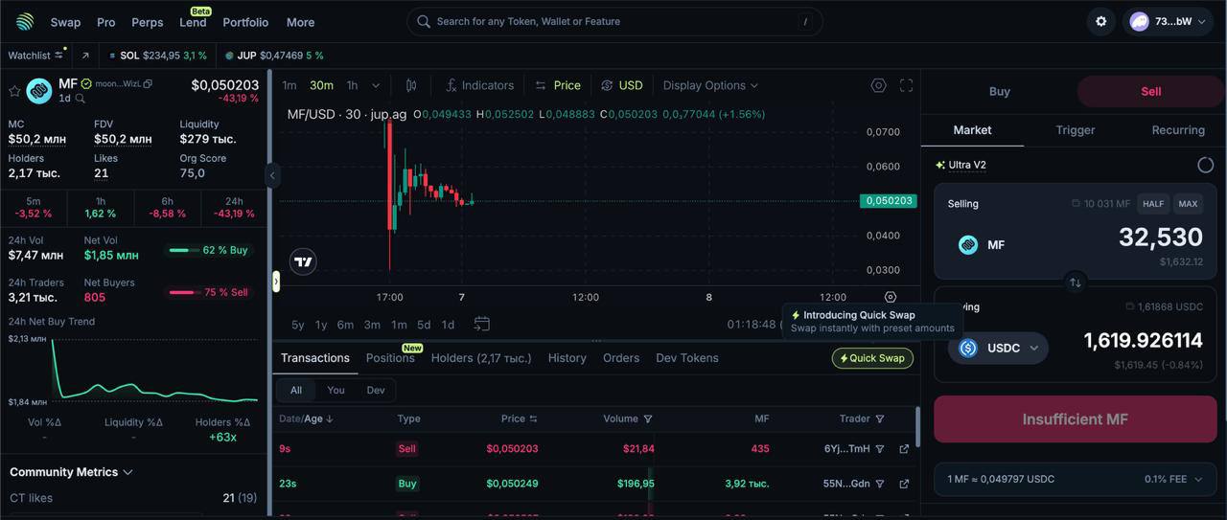This screenshot has height=520, width=1227.
Task: Favorite MF with the star icon
Action: 14,91
